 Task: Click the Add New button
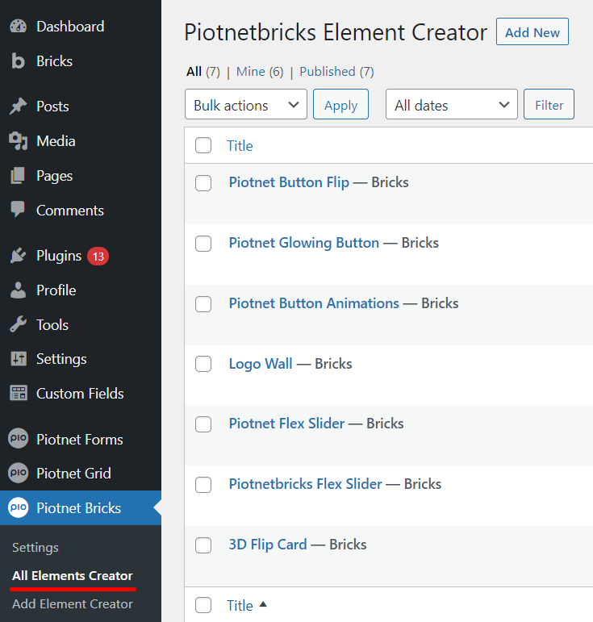(532, 31)
